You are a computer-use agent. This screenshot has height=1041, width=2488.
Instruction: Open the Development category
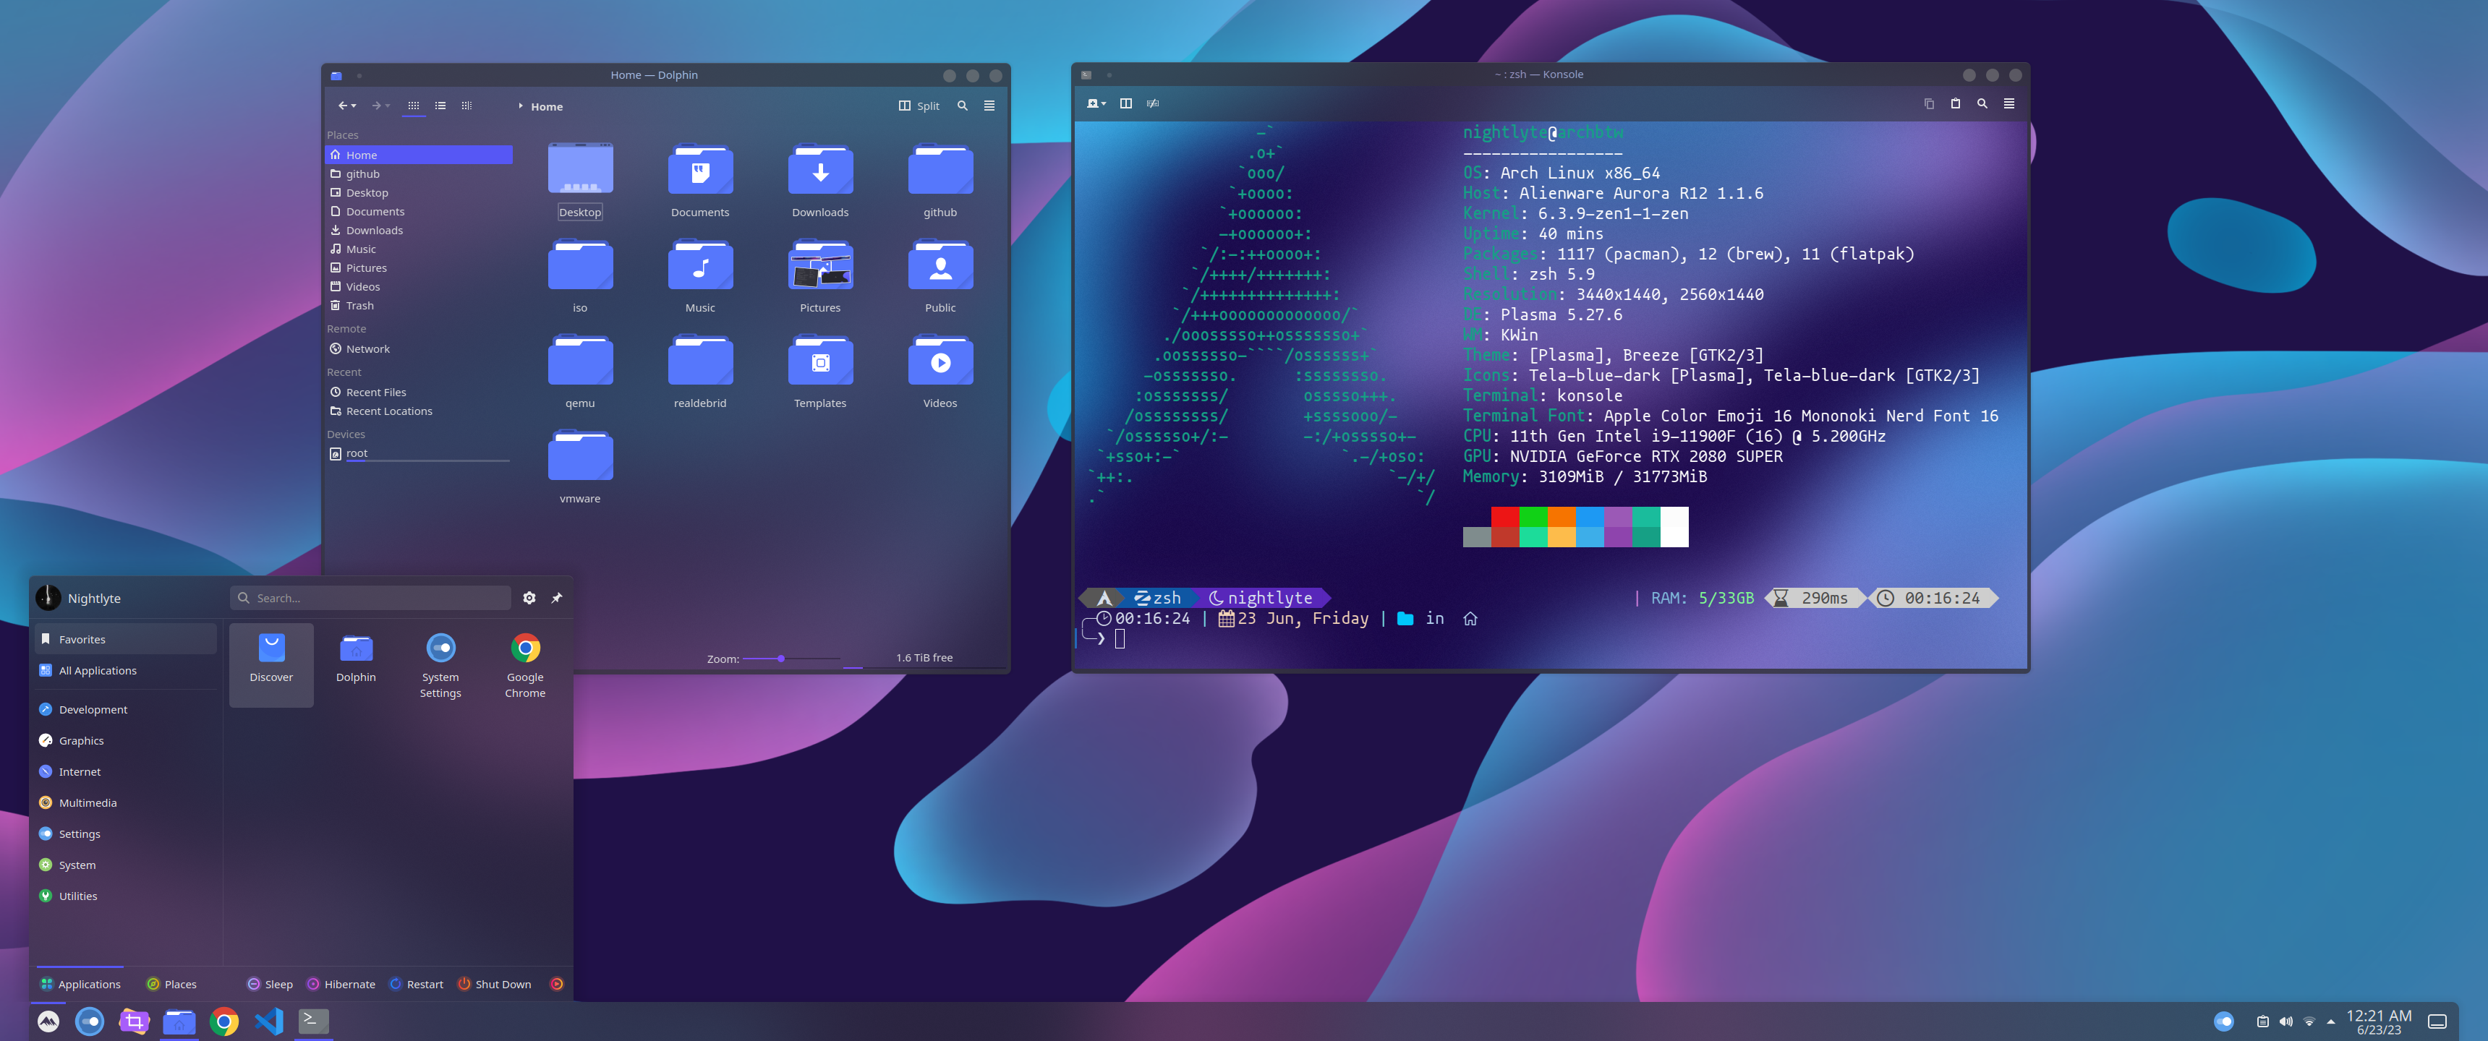point(126,710)
